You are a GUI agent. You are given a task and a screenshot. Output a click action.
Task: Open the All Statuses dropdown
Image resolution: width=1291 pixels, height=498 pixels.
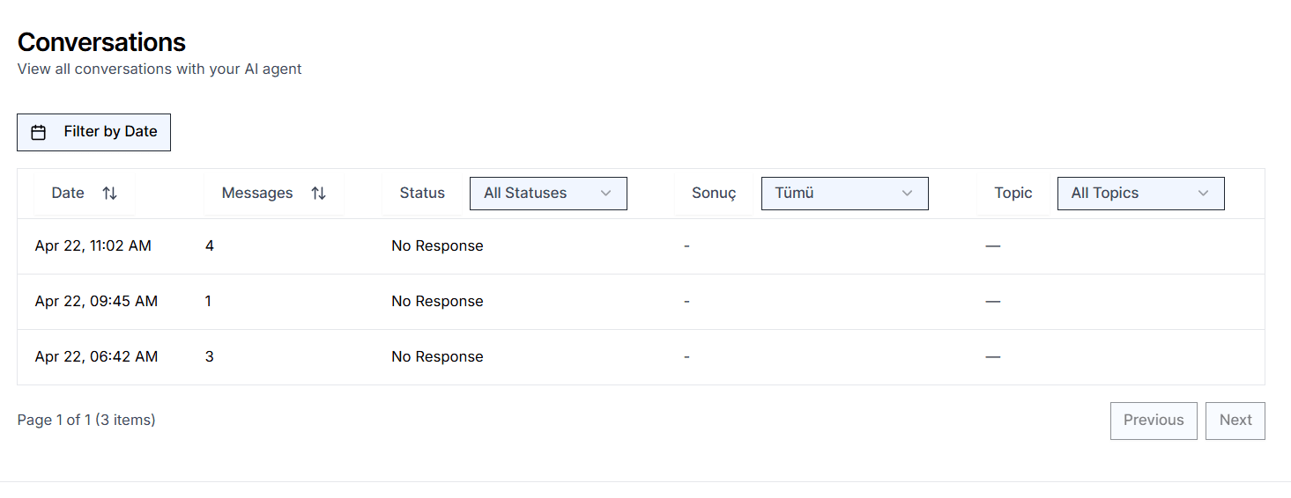click(548, 194)
